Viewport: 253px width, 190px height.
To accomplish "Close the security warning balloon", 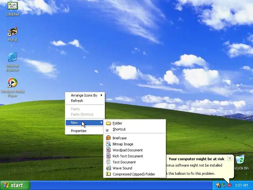I will tap(230, 158).
